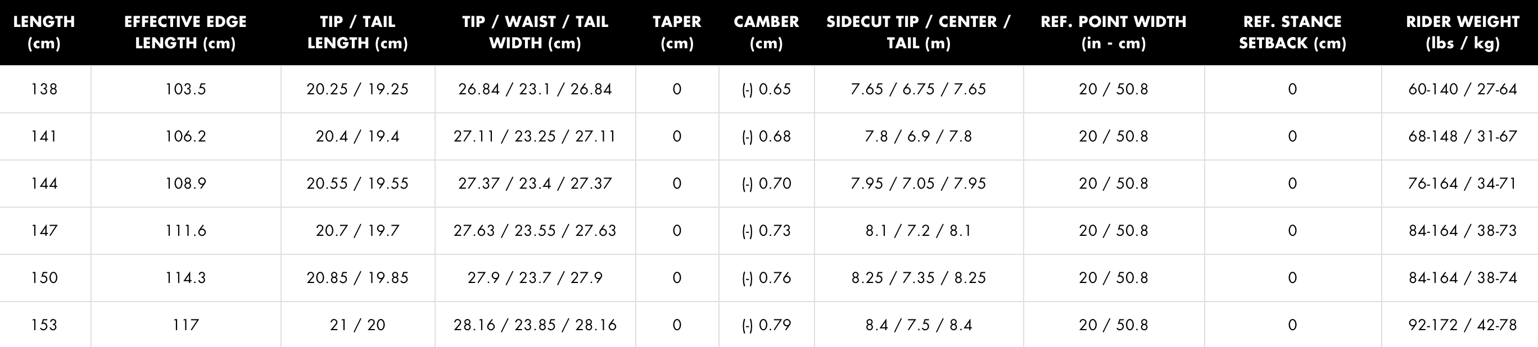Click tip/tail length 20.55 / 19.55

pos(357,184)
